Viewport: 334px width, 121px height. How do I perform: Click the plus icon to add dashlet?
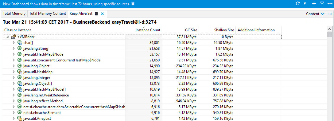pyautogui.click(x=314, y=4)
